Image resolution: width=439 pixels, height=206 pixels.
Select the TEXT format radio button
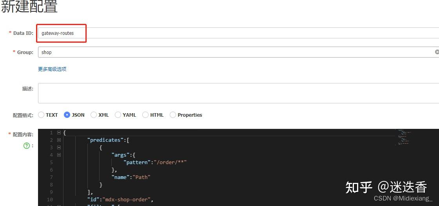[x=41, y=115]
